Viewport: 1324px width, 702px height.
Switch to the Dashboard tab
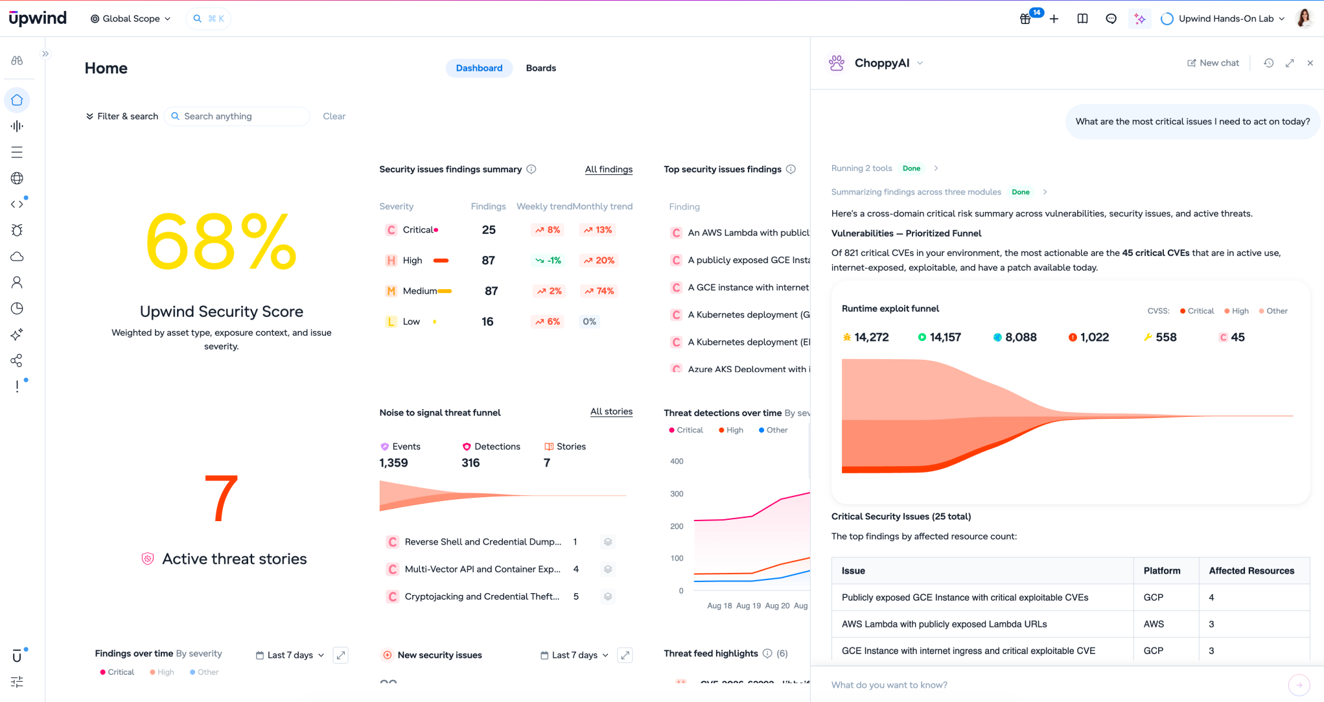tap(479, 68)
